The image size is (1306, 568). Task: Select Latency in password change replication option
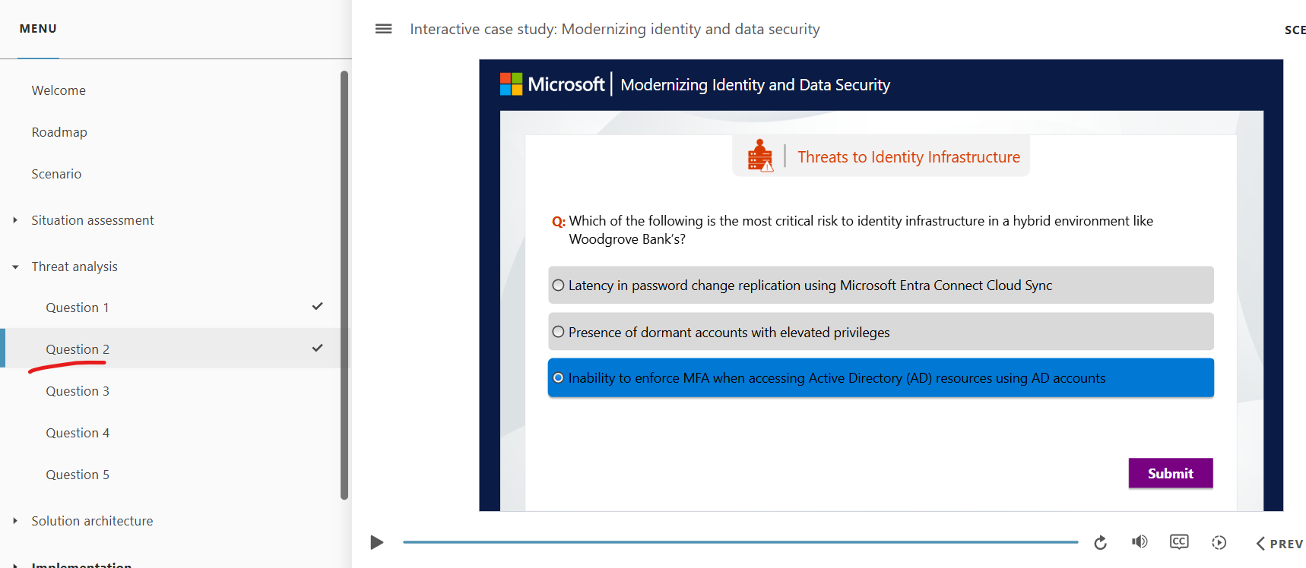880,285
